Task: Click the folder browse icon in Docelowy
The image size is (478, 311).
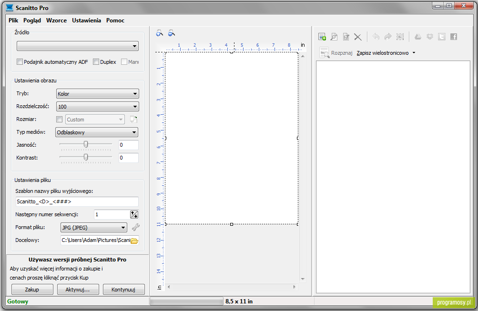Action: tap(134, 241)
